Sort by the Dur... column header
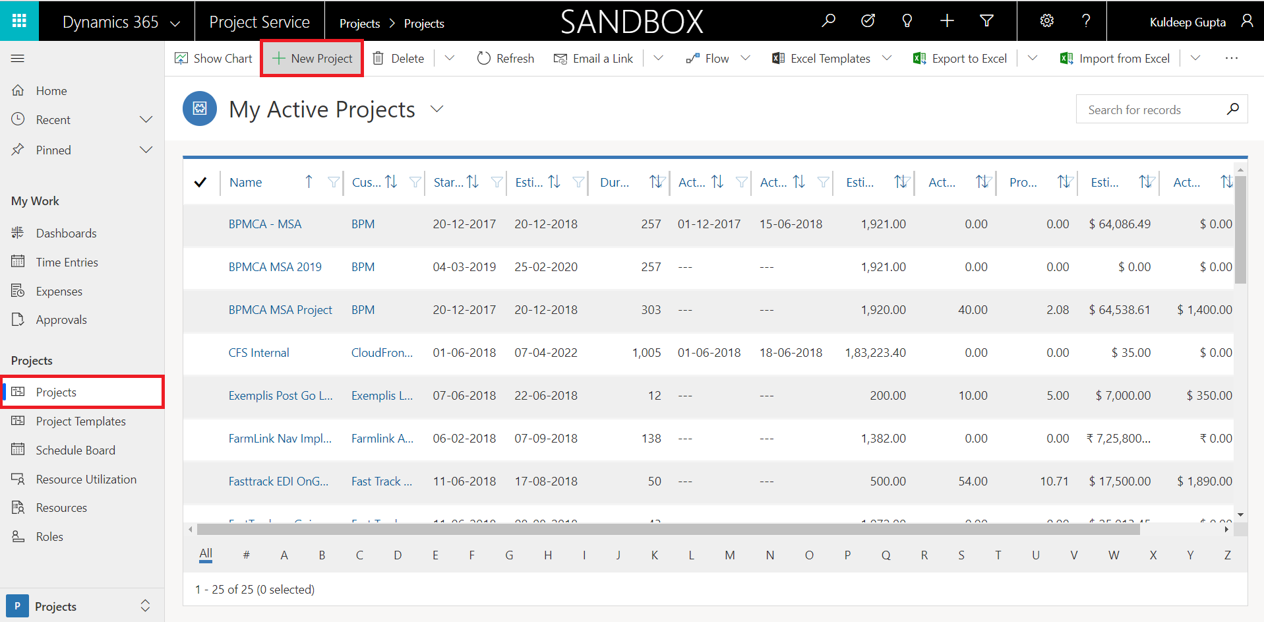The width and height of the screenshot is (1264, 622). pos(614,182)
